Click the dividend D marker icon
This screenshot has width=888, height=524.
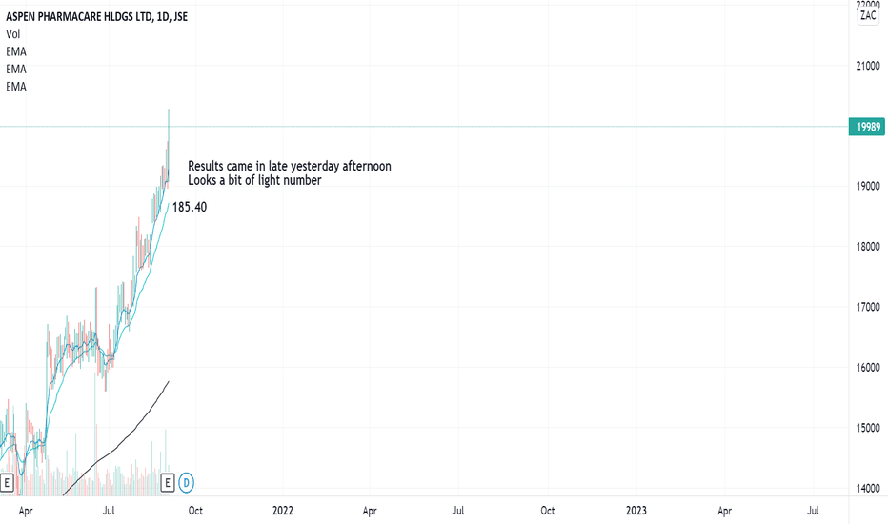coord(187,483)
